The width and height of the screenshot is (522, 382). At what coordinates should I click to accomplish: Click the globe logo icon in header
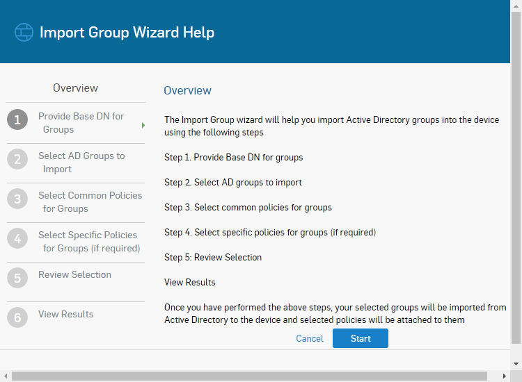tap(24, 32)
